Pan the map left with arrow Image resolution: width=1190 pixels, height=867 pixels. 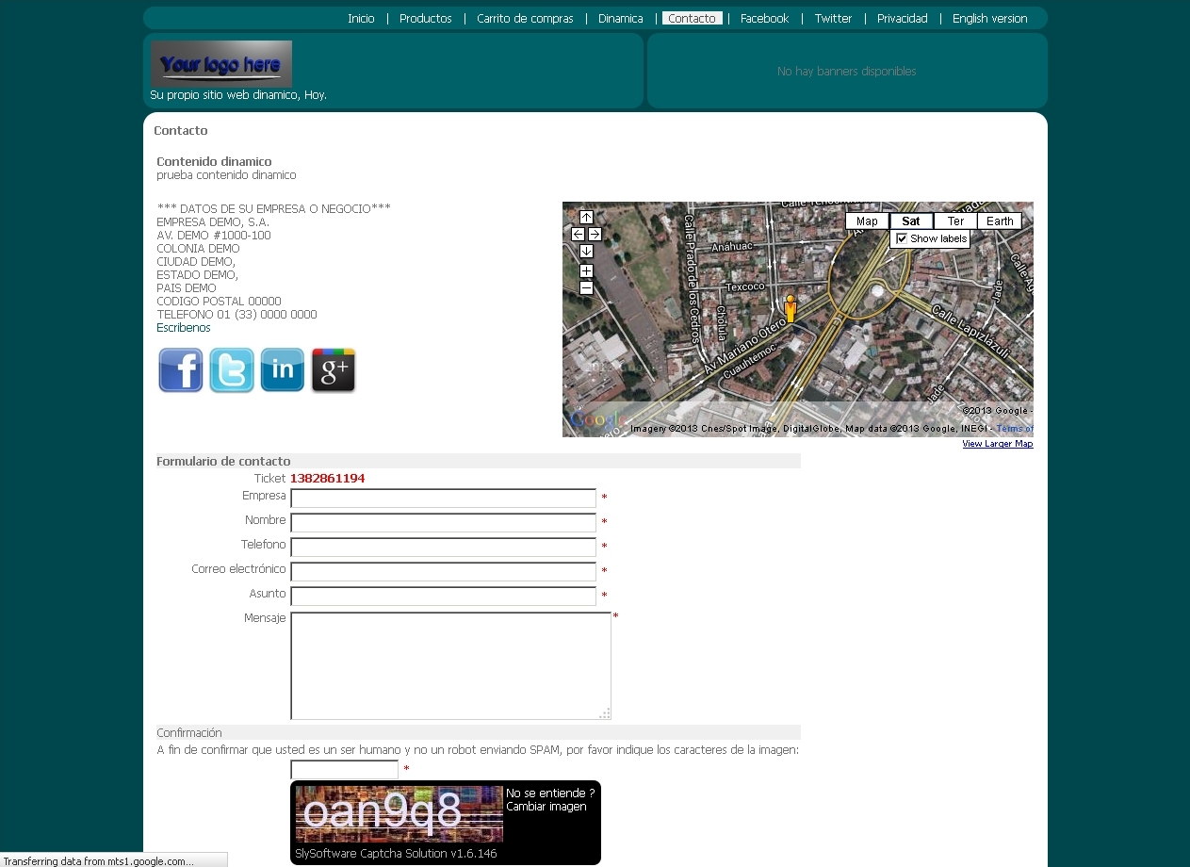[579, 235]
